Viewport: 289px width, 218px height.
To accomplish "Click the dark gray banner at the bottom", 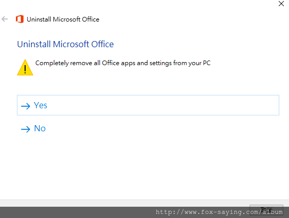I will click(x=77, y=212).
